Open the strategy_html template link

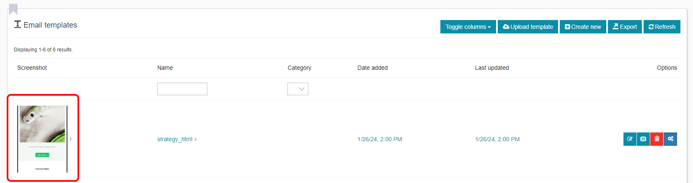click(x=175, y=139)
